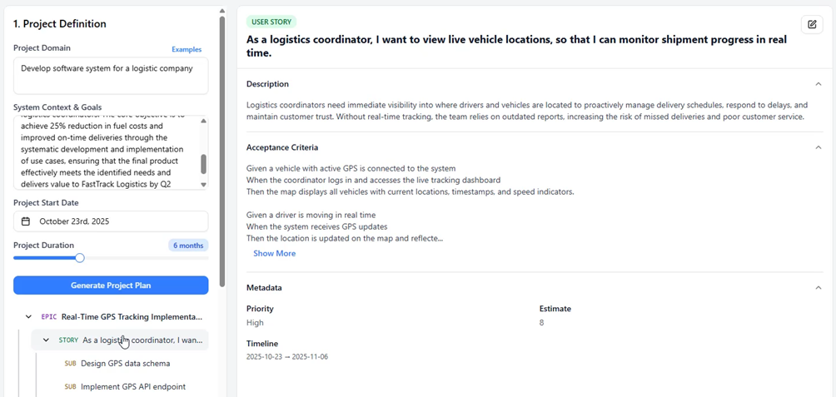Click the STORY badge in project tree

68,340
